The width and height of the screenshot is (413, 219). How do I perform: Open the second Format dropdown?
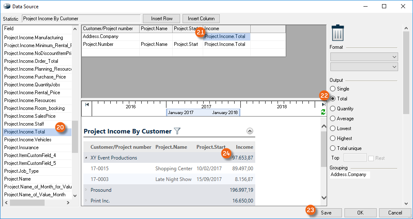364,67
